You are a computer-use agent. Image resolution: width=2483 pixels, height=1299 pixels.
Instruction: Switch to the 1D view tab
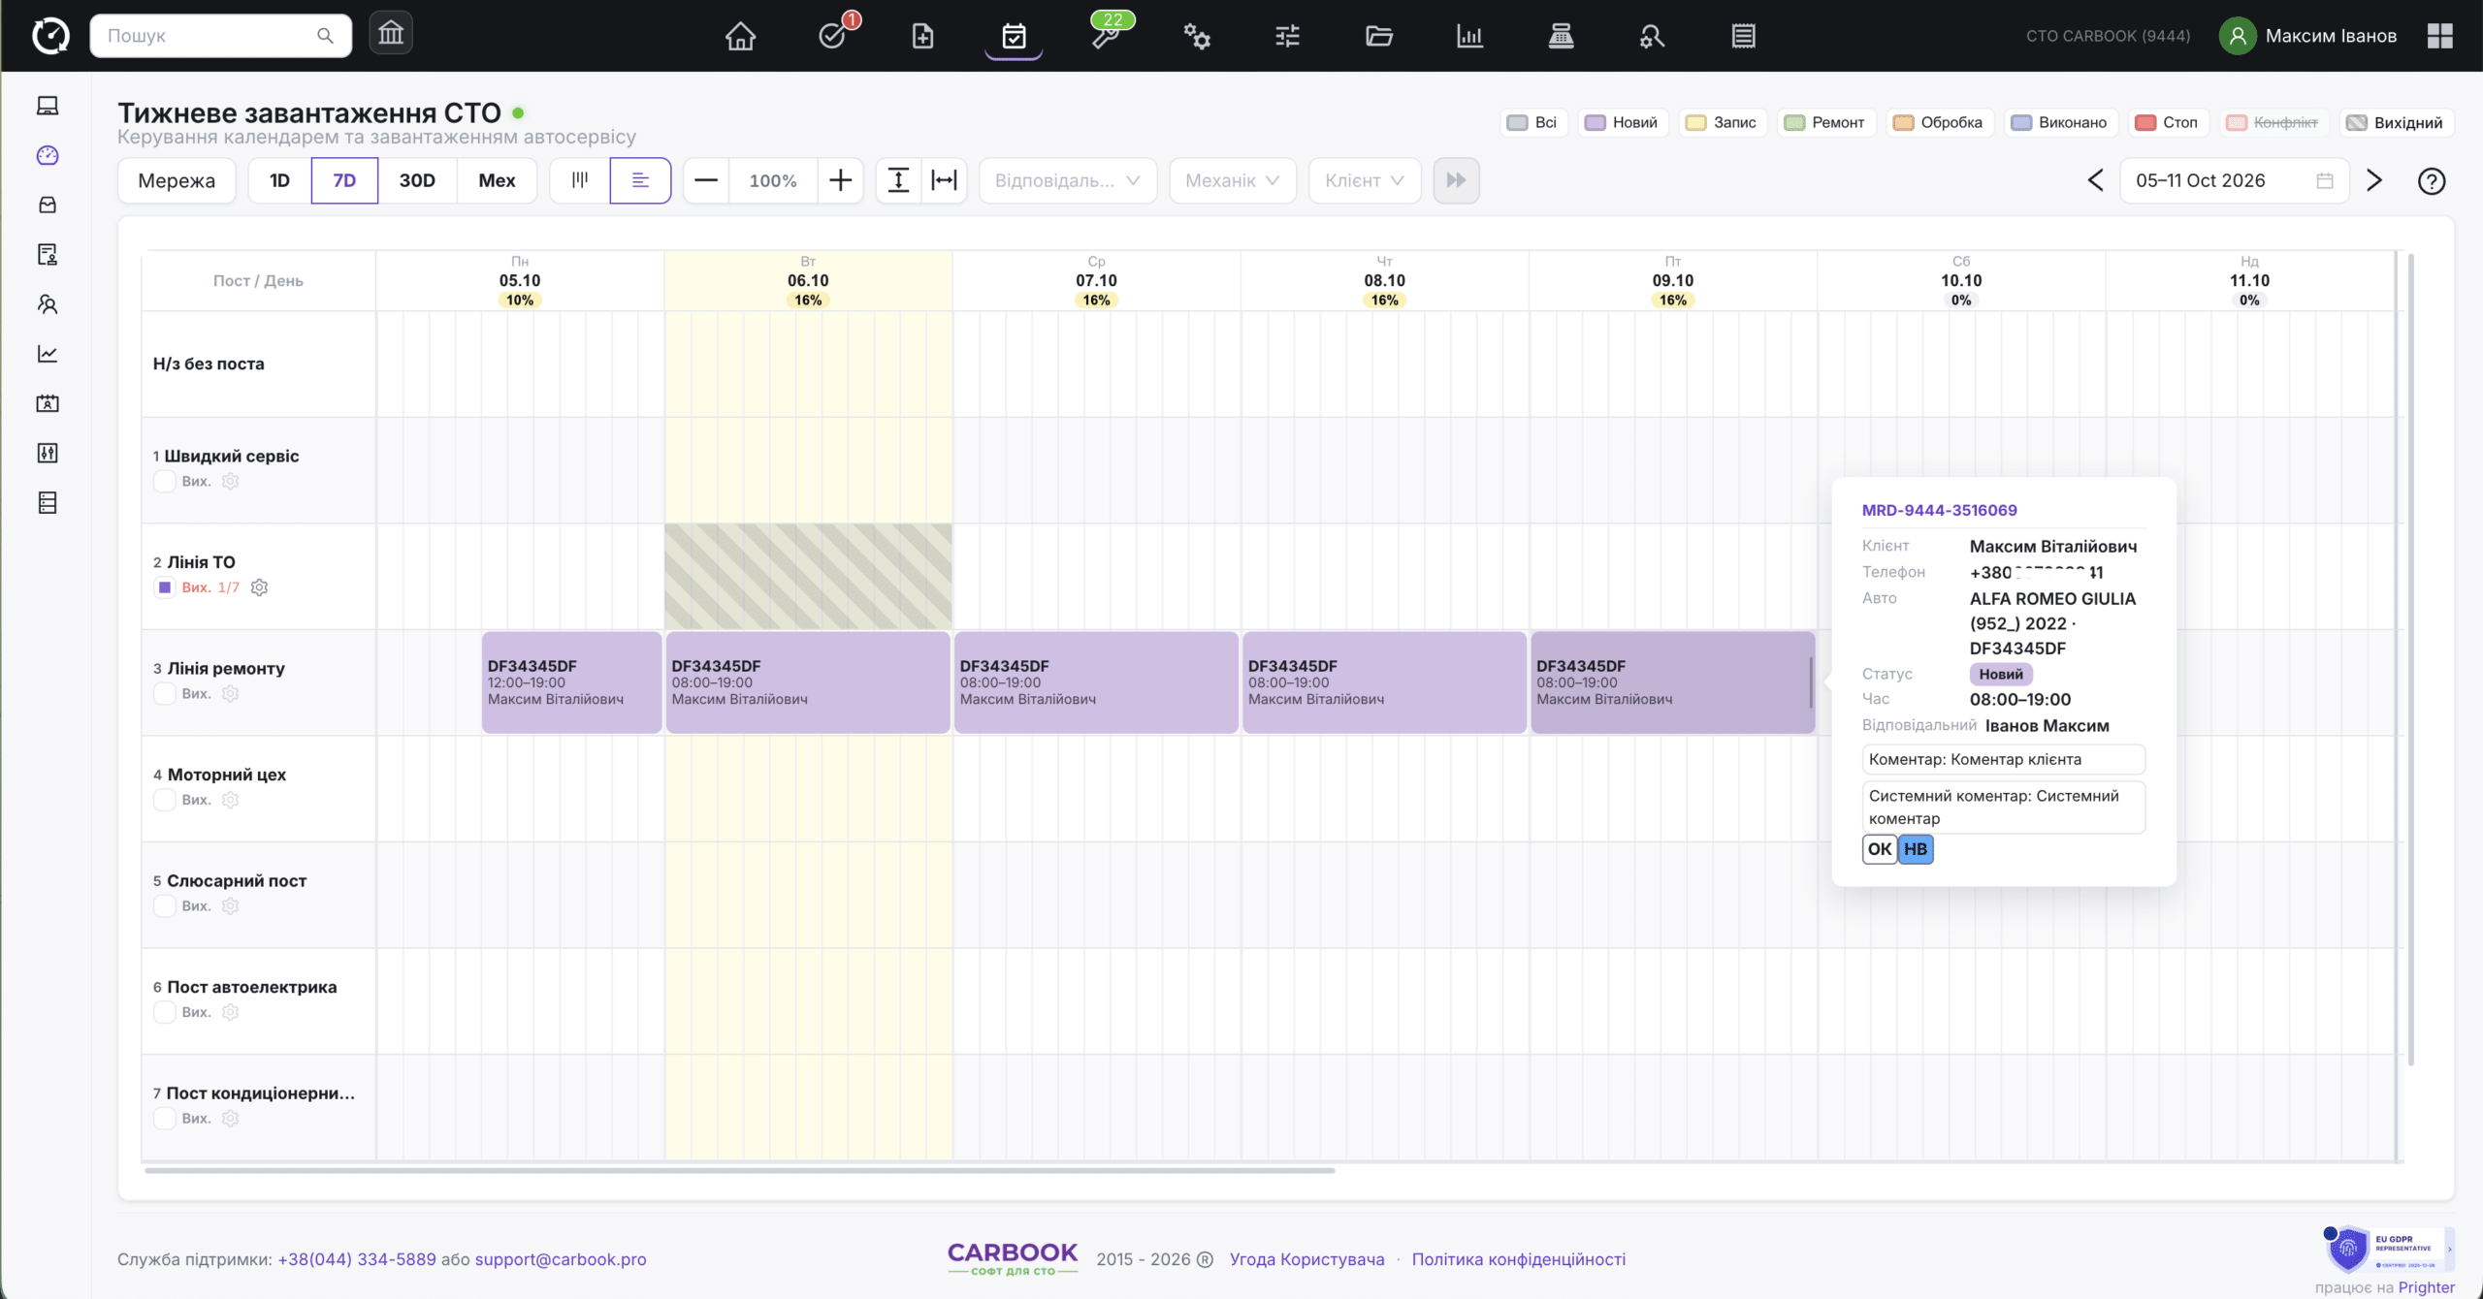click(279, 180)
